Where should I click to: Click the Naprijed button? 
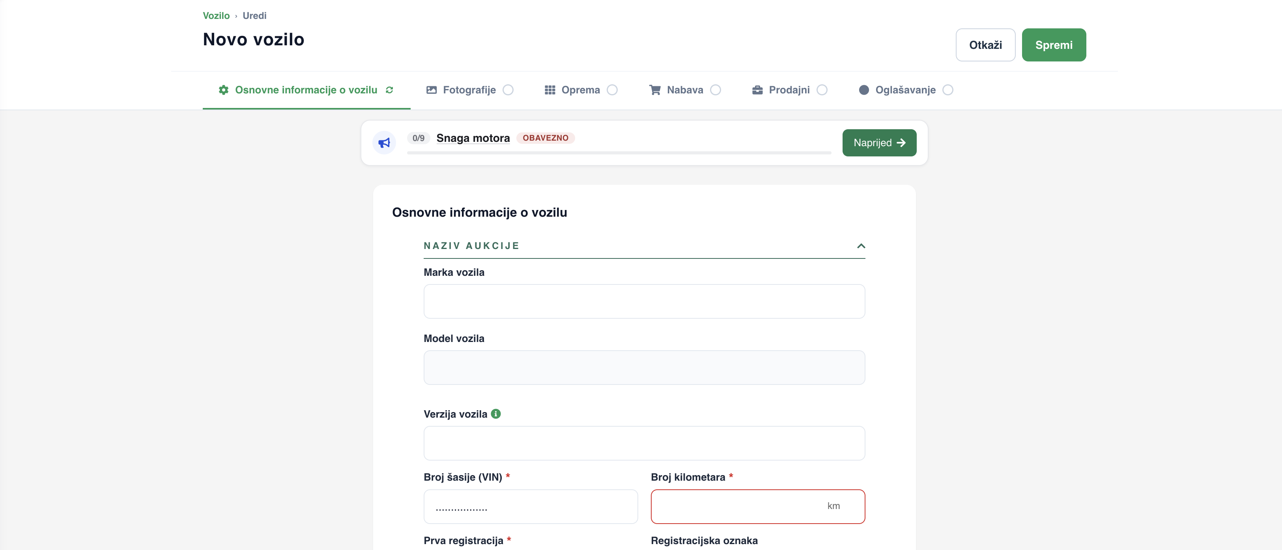879,143
